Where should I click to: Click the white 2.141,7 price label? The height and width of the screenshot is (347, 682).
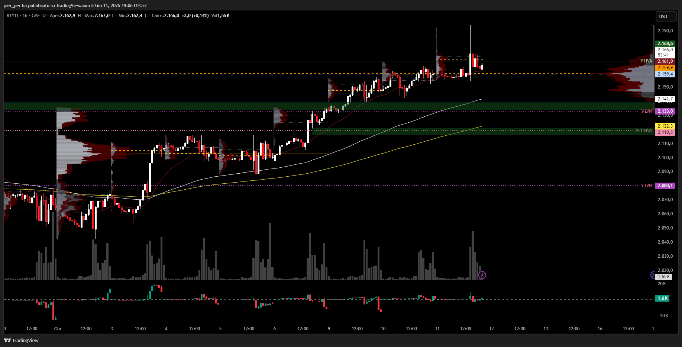[665, 99]
